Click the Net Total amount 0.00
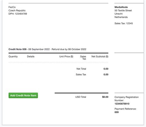 (x=106, y=69)
